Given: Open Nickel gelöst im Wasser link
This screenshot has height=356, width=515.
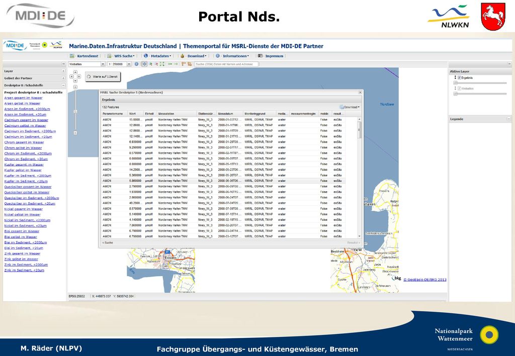Looking at the screenshot, I should click(22, 215).
